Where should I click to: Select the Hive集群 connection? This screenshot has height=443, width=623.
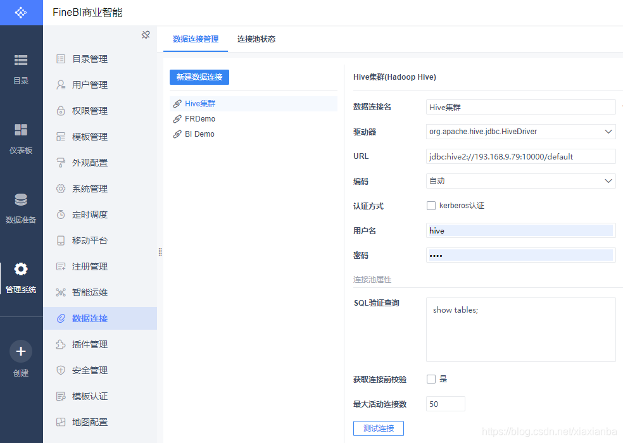pos(253,104)
